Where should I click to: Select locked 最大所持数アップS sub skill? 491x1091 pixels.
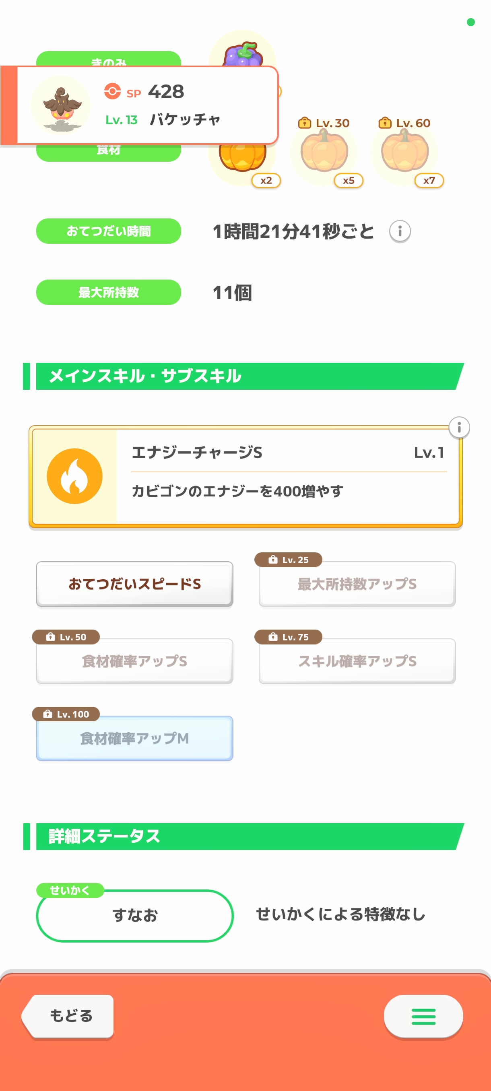tap(357, 584)
